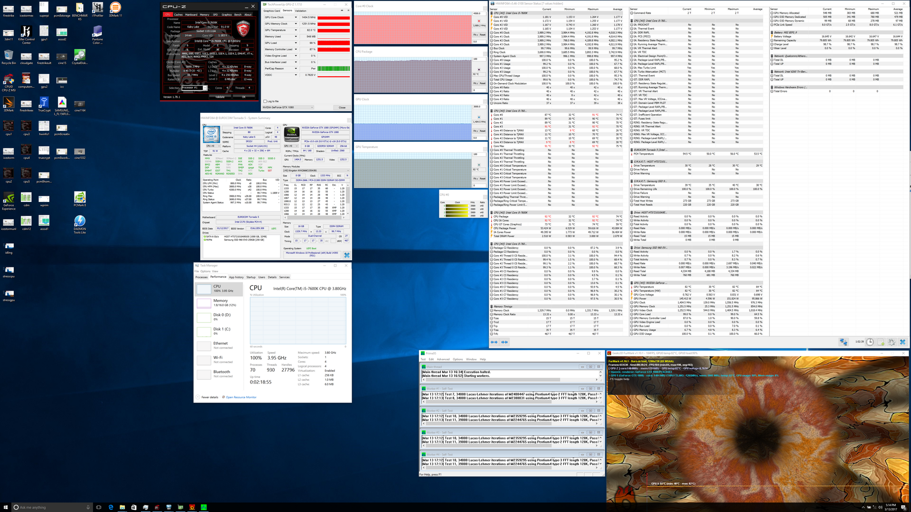Open PerfCap Reason dropdown in GPU-Z
The width and height of the screenshot is (911, 512).
pyautogui.click(x=296, y=68)
